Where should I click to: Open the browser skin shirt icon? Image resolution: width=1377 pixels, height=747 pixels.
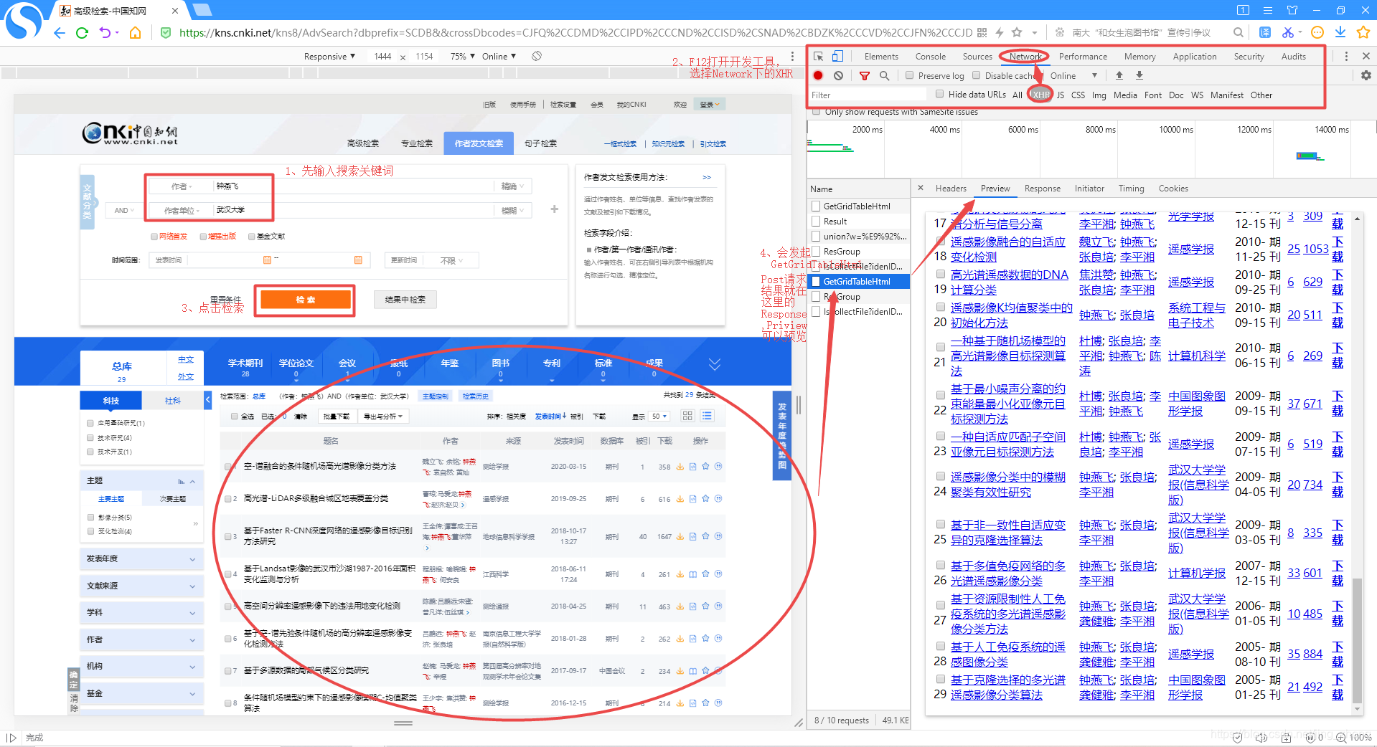coord(1292,10)
